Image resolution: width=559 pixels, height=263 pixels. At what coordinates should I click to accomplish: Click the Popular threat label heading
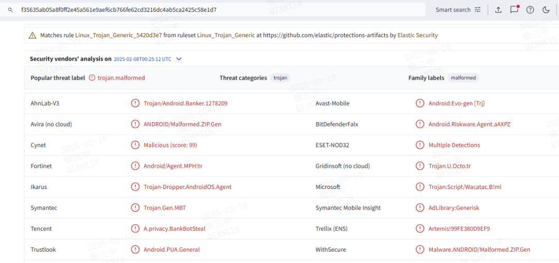(x=58, y=78)
